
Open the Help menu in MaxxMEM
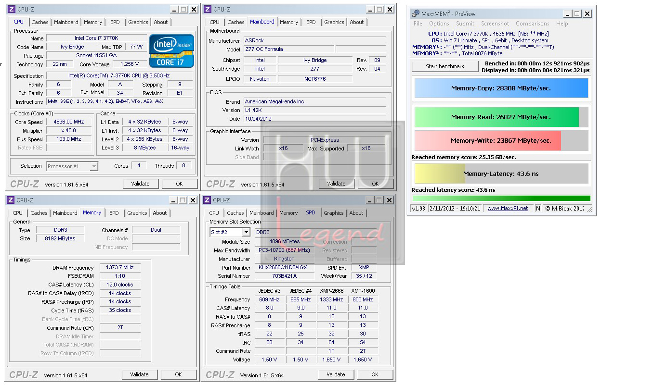point(562,24)
